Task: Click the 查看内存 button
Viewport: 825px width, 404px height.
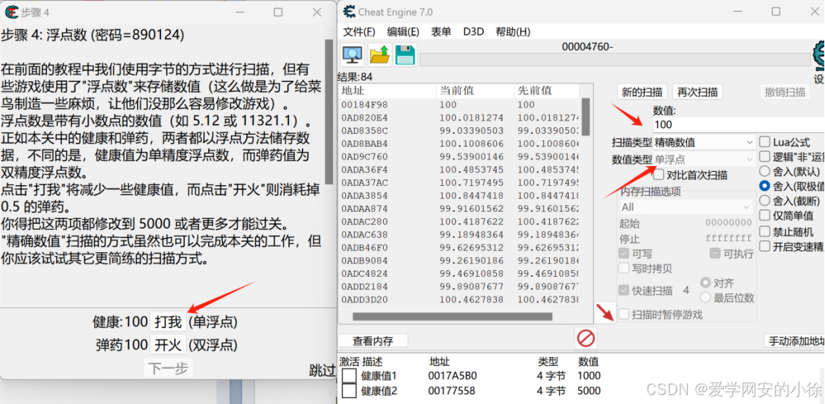Action: pyautogui.click(x=373, y=341)
